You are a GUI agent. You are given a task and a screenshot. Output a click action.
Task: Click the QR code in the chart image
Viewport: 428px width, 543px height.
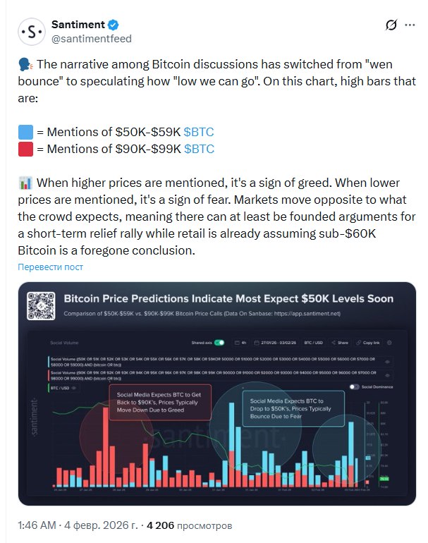click(41, 305)
